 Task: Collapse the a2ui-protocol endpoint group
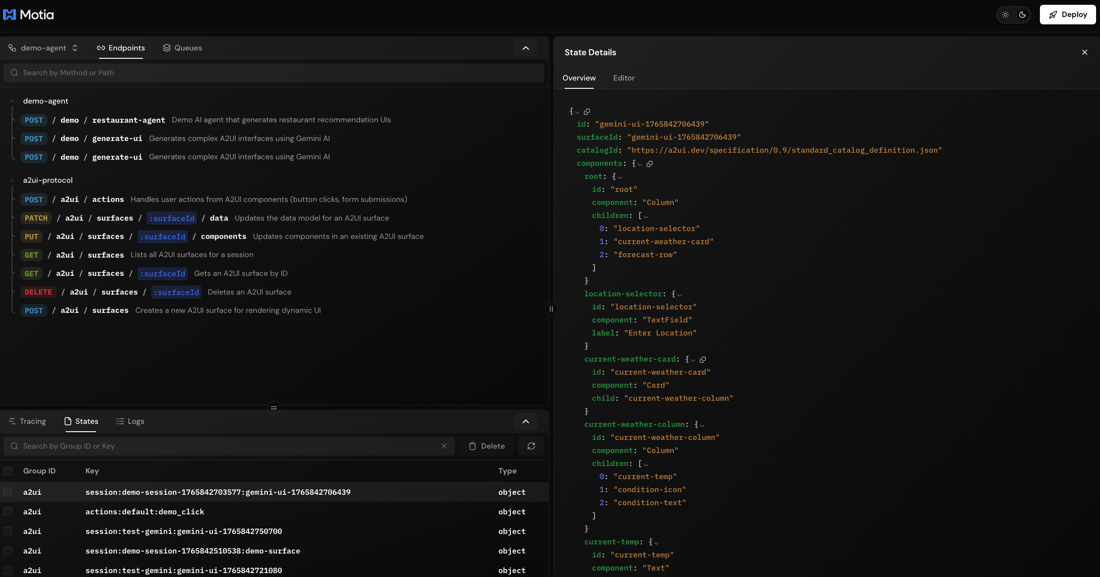12,180
